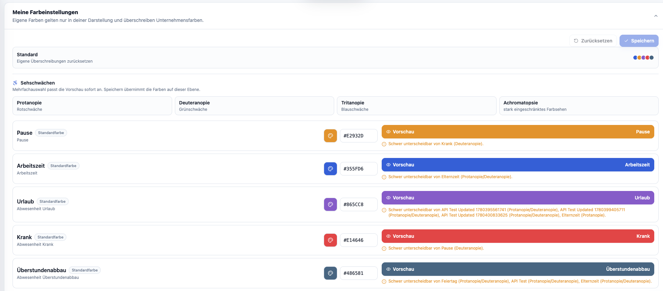
Task: Open the purple Urlaub color picker
Action: (x=330, y=204)
